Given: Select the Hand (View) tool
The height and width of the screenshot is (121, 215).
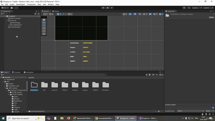Looking at the screenshot, I should click(x=44, y=20).
